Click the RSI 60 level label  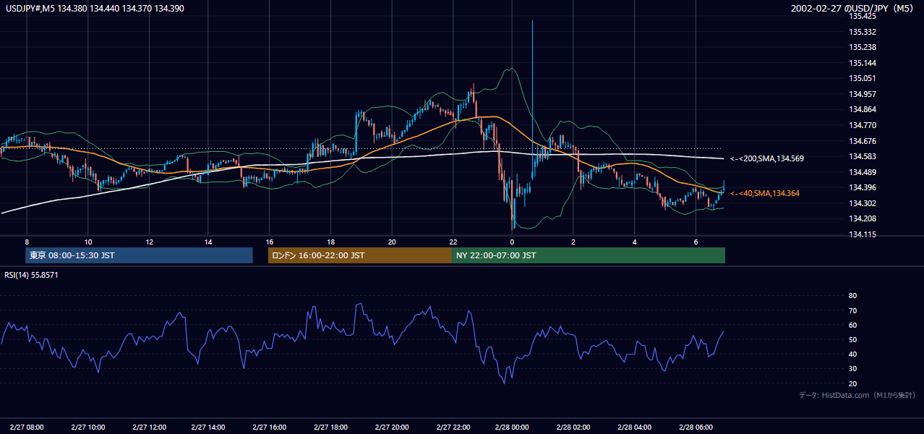[x=852, y=325]
